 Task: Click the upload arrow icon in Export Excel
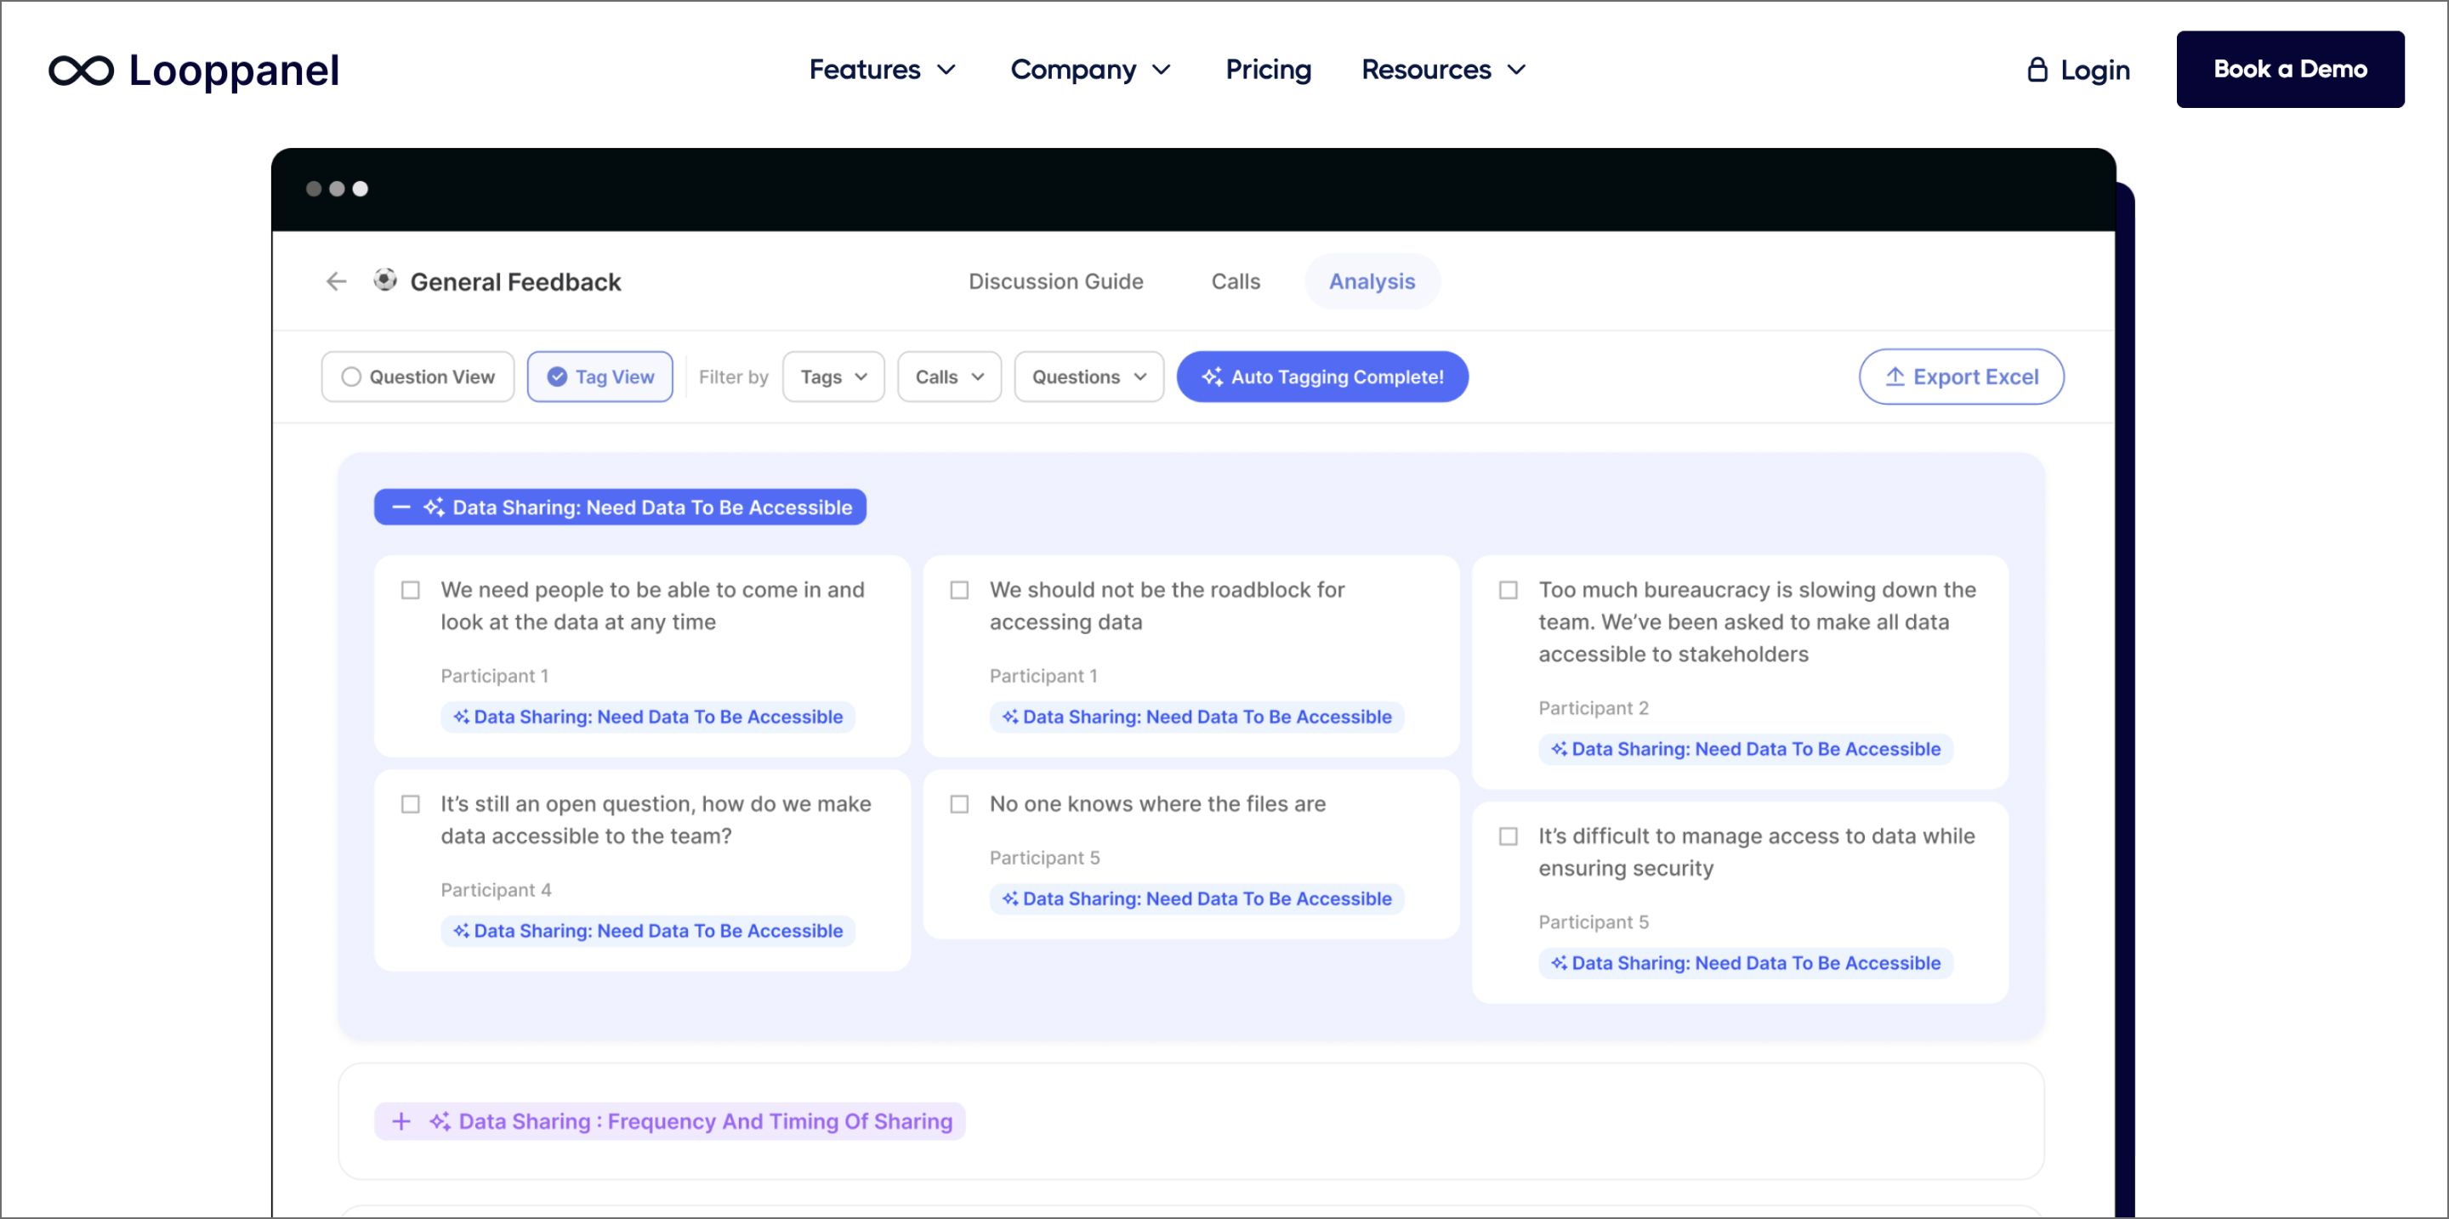[1894, 377]
